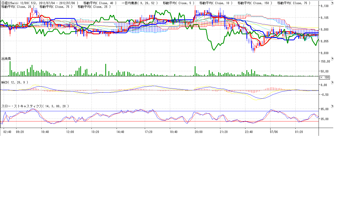
Task: Choose the 移動平均(Close, 150) indicator label
Action: (x=255, y=3)
